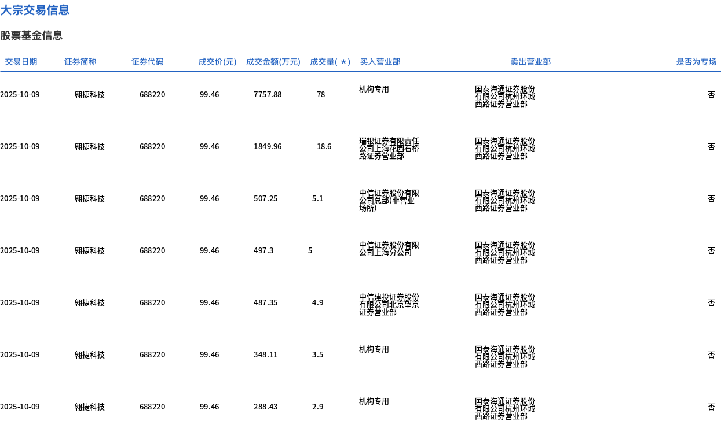Viewport: 721px width, 436px height.
Task: Click 翱捷科技 in the 348.11 row
Action: [90, 354]
